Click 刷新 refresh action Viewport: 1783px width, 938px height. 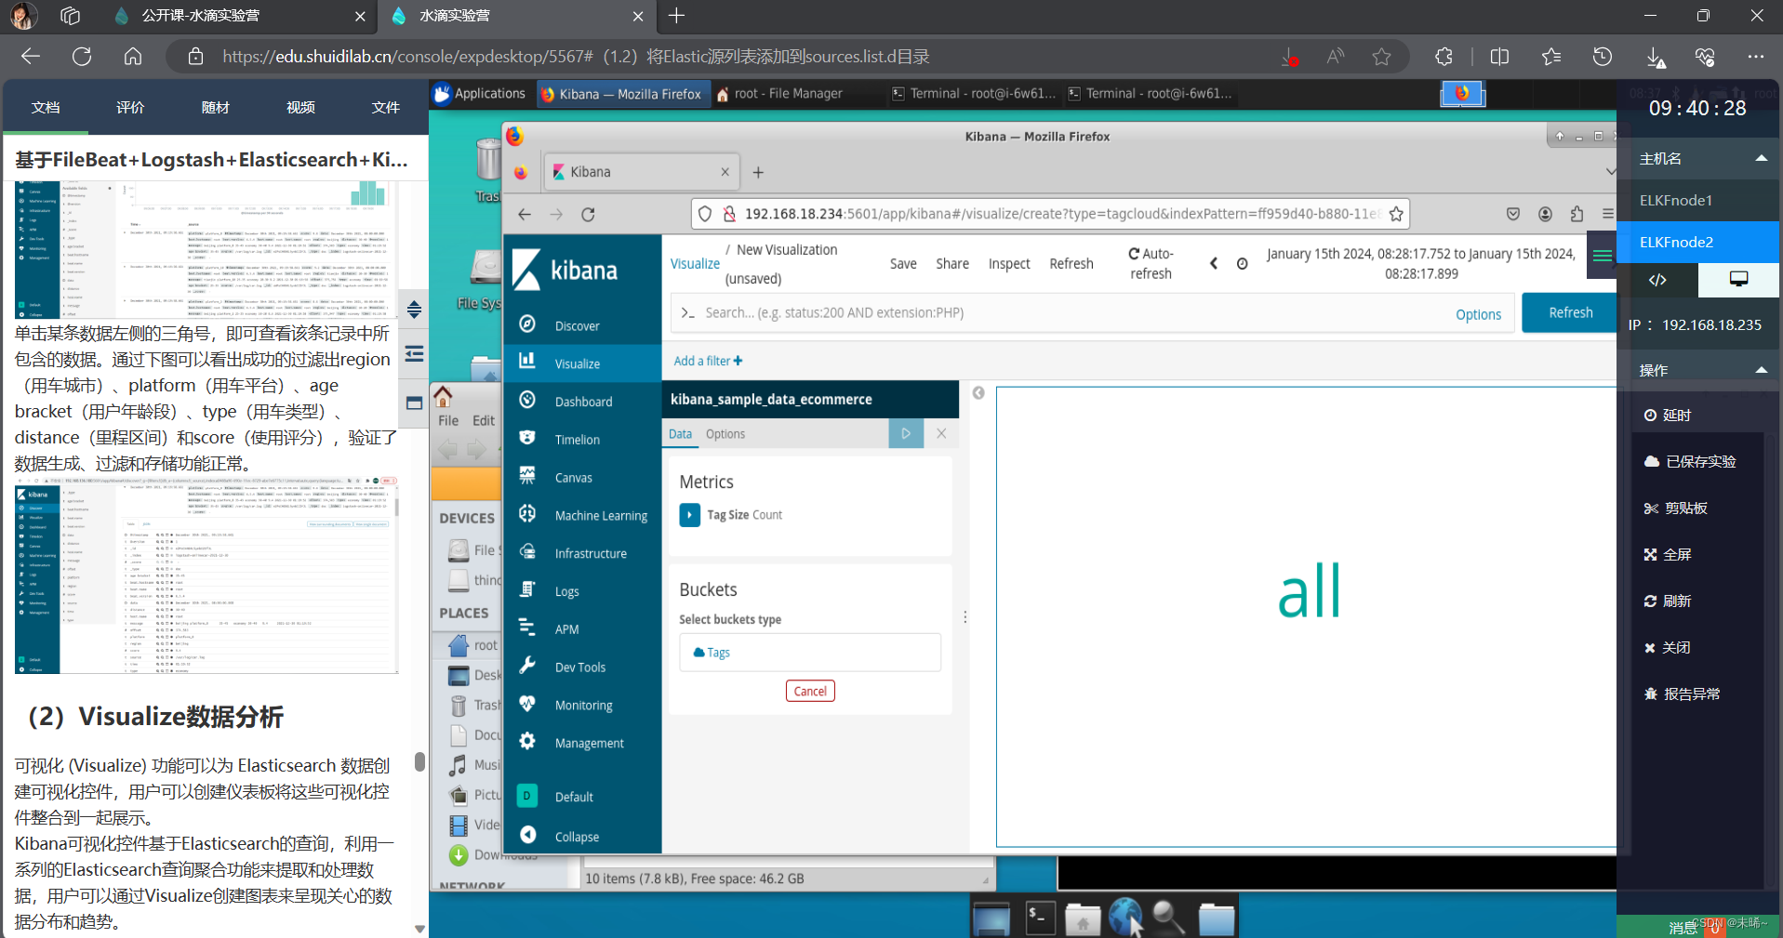pos(1668,601)
